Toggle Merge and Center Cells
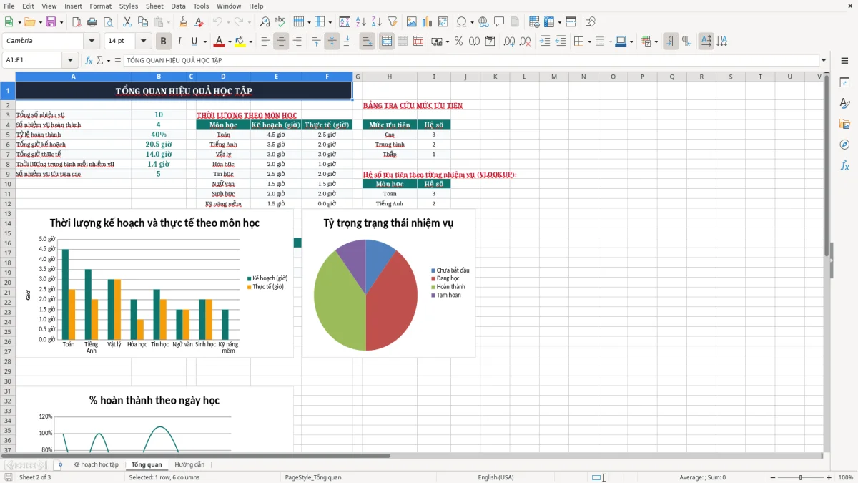 click(387, 42)
